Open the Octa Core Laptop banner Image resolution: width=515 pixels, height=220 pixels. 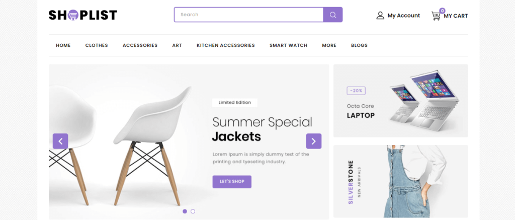tap(401, 101)
